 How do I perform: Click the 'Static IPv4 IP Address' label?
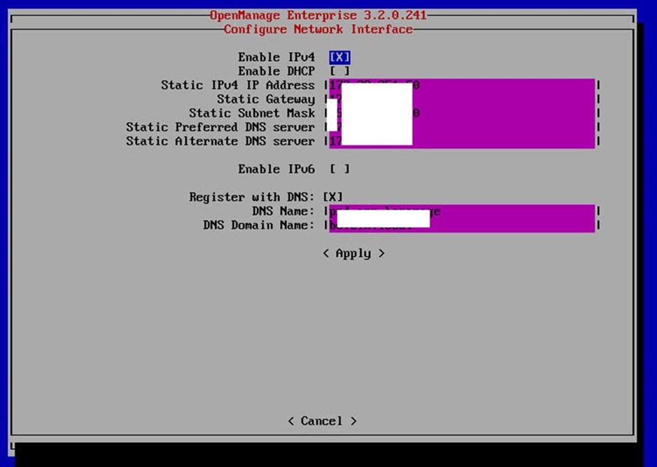(x=238, y=85)
